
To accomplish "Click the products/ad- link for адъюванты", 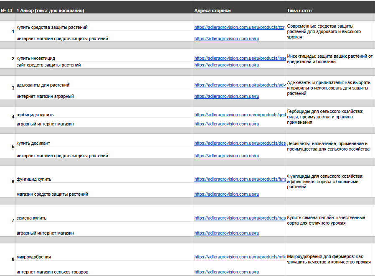I will tap(240, 85).
